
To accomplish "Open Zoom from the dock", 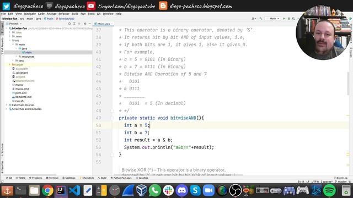I will [208, 191].
